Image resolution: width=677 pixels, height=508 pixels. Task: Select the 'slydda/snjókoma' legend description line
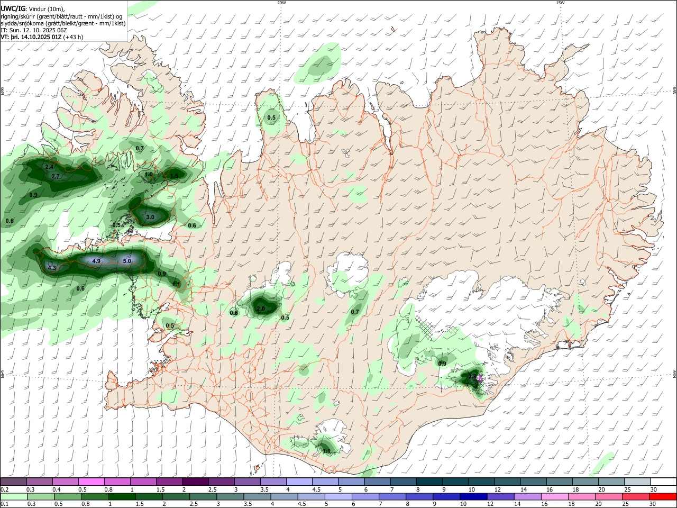(x=63, y=23)
